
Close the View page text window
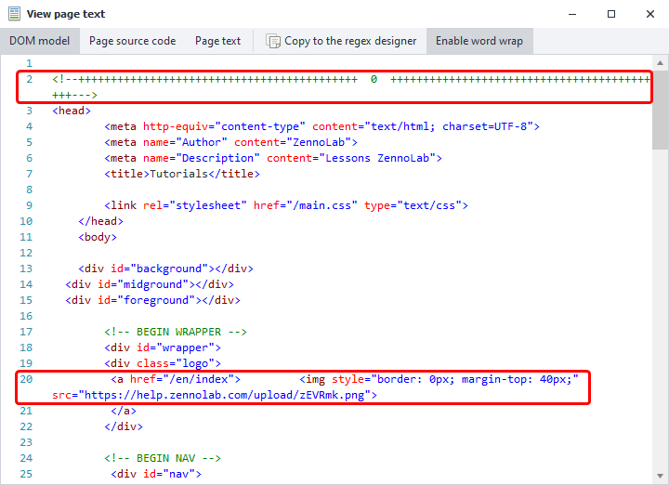pos(652,14)
